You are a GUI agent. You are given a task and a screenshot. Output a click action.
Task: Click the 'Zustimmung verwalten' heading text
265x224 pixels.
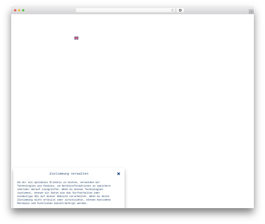click(x=69, y=174)
